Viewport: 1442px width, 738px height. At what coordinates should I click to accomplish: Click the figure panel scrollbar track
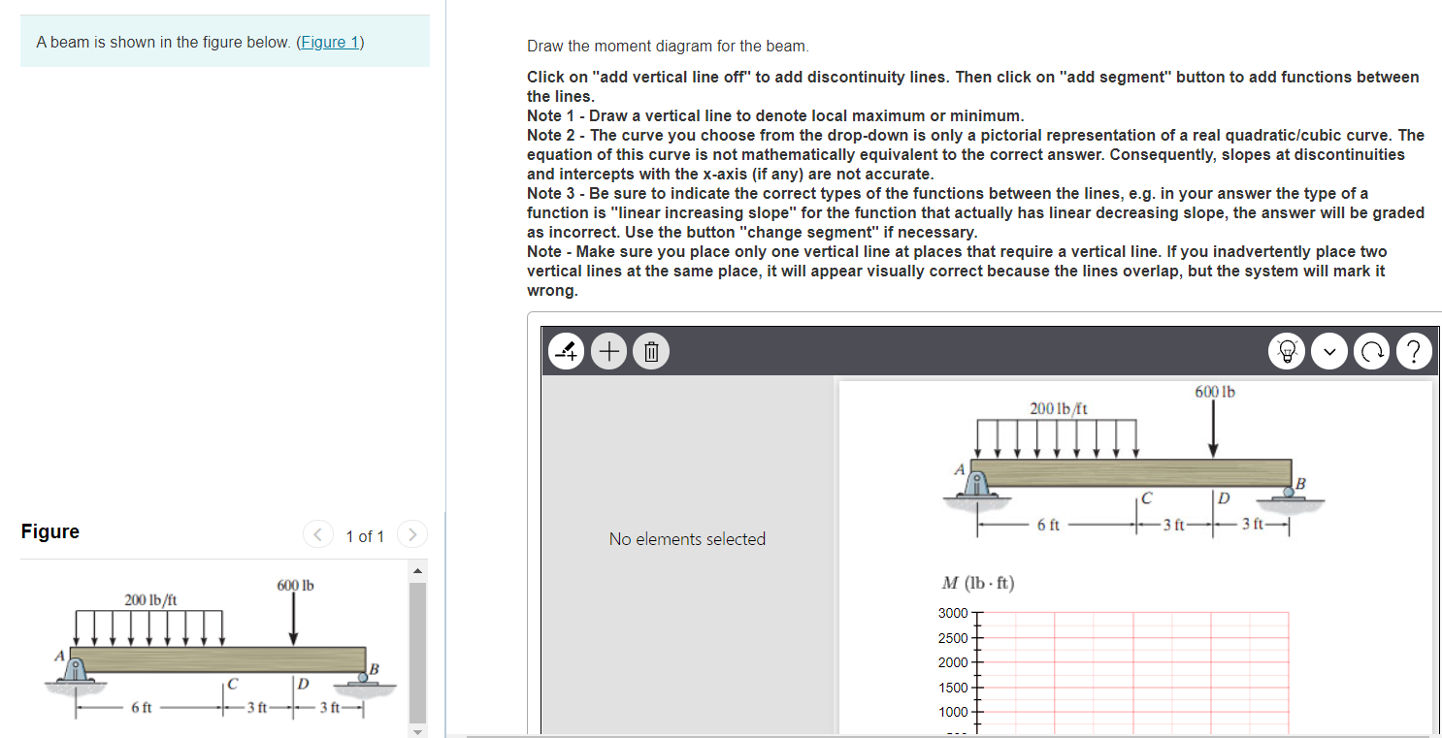pos(417,652)
